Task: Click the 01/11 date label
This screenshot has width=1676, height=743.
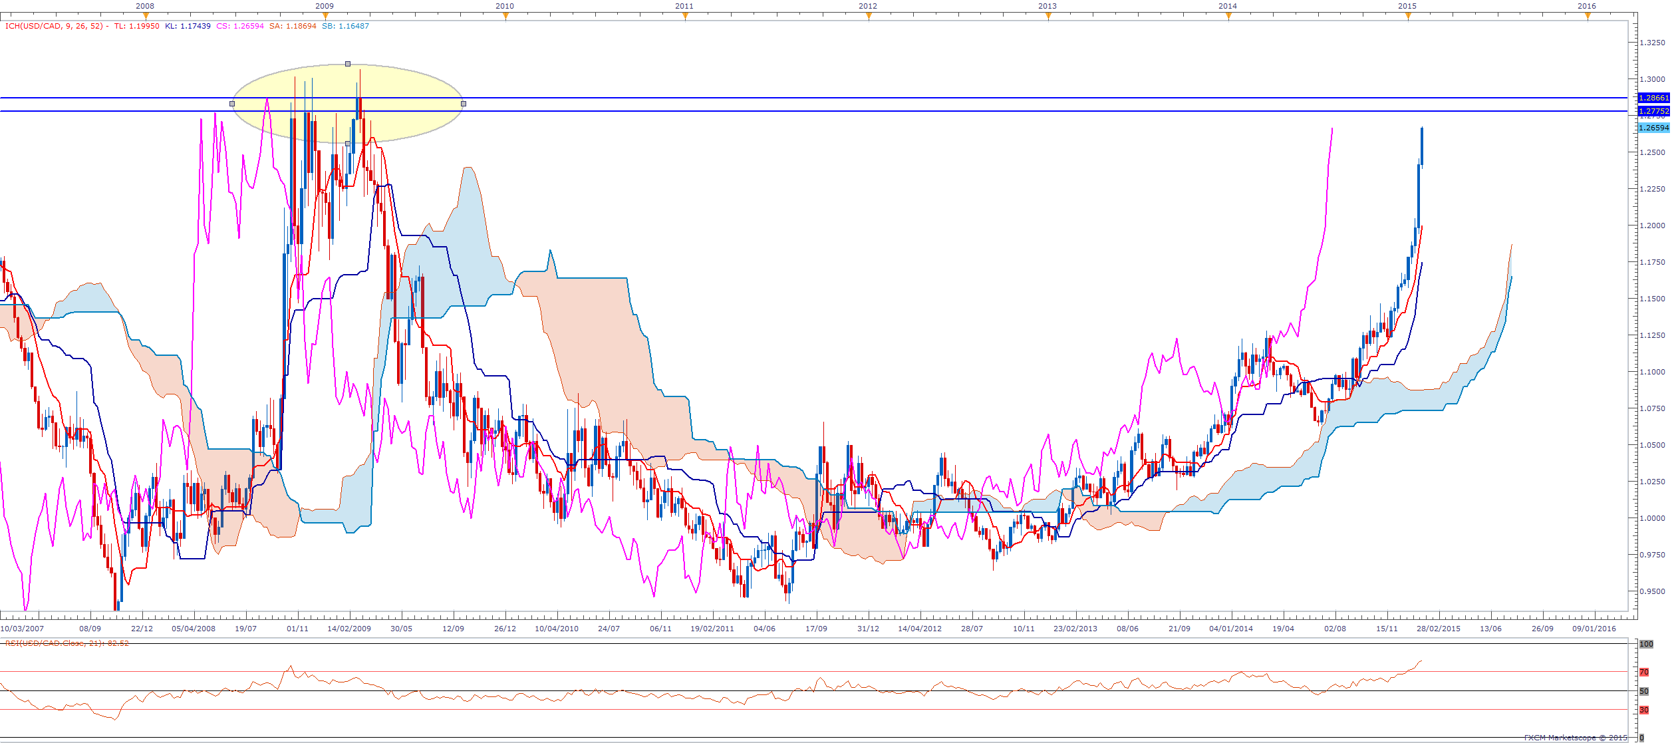Action: (297, 629)
